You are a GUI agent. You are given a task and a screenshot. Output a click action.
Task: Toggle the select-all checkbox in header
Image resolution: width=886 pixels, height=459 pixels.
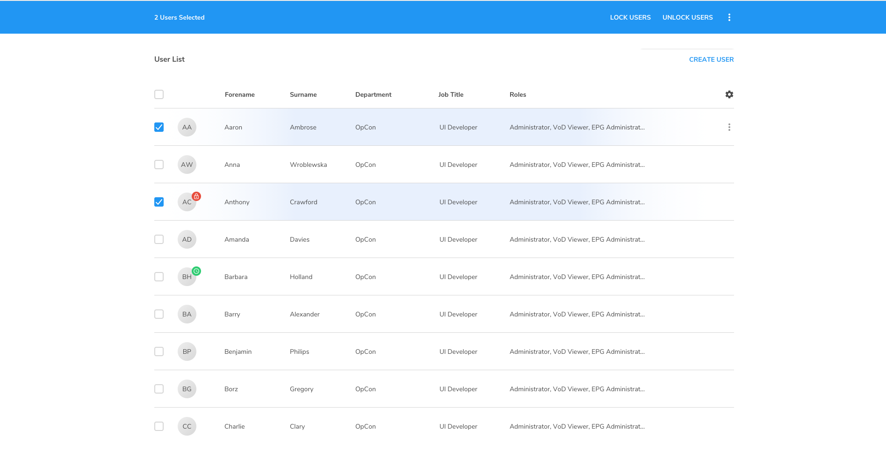point(159,94)
